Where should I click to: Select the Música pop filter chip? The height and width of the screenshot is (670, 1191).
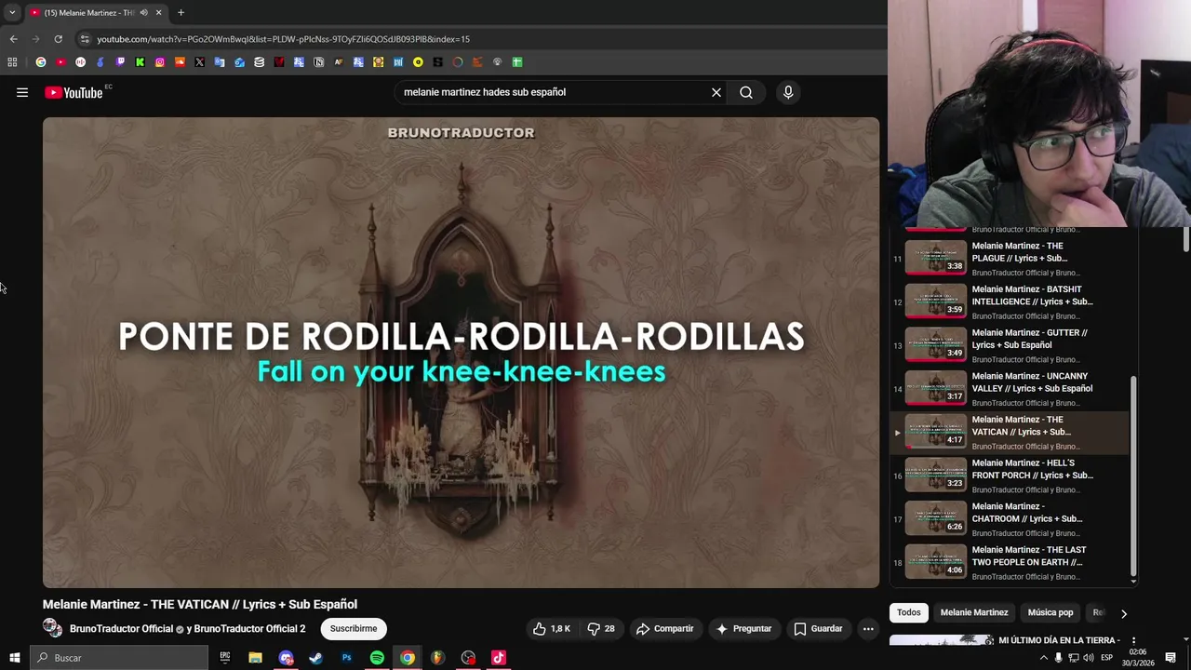(1050, 612)
